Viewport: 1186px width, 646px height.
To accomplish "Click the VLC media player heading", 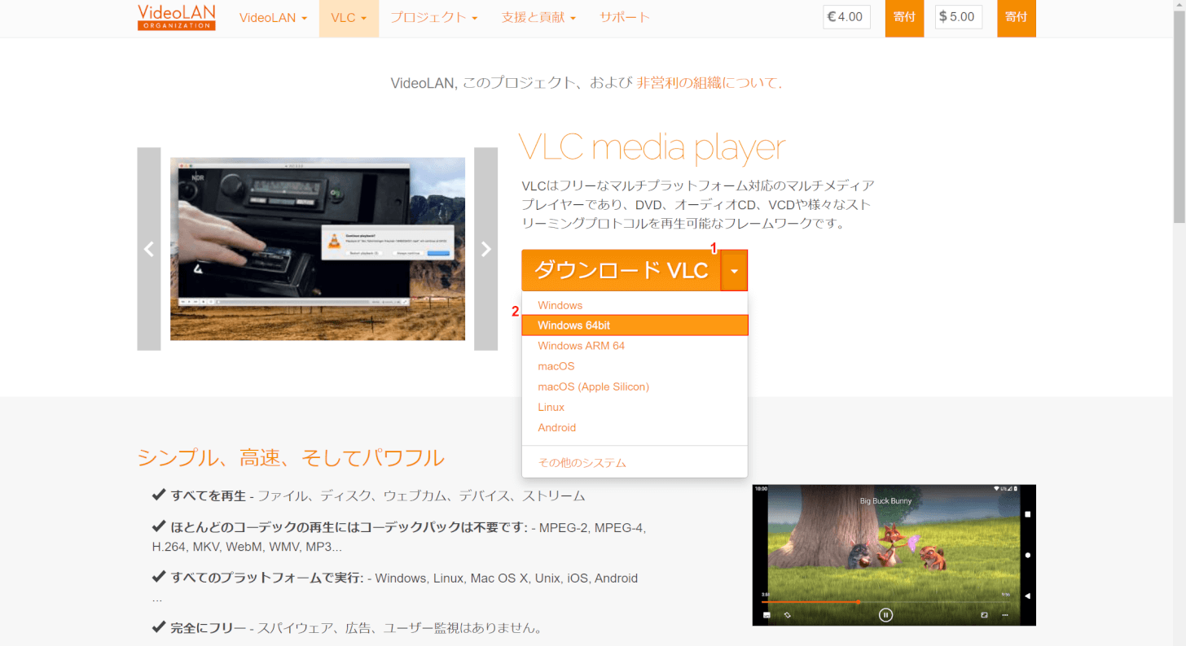I will pos(652,147).
